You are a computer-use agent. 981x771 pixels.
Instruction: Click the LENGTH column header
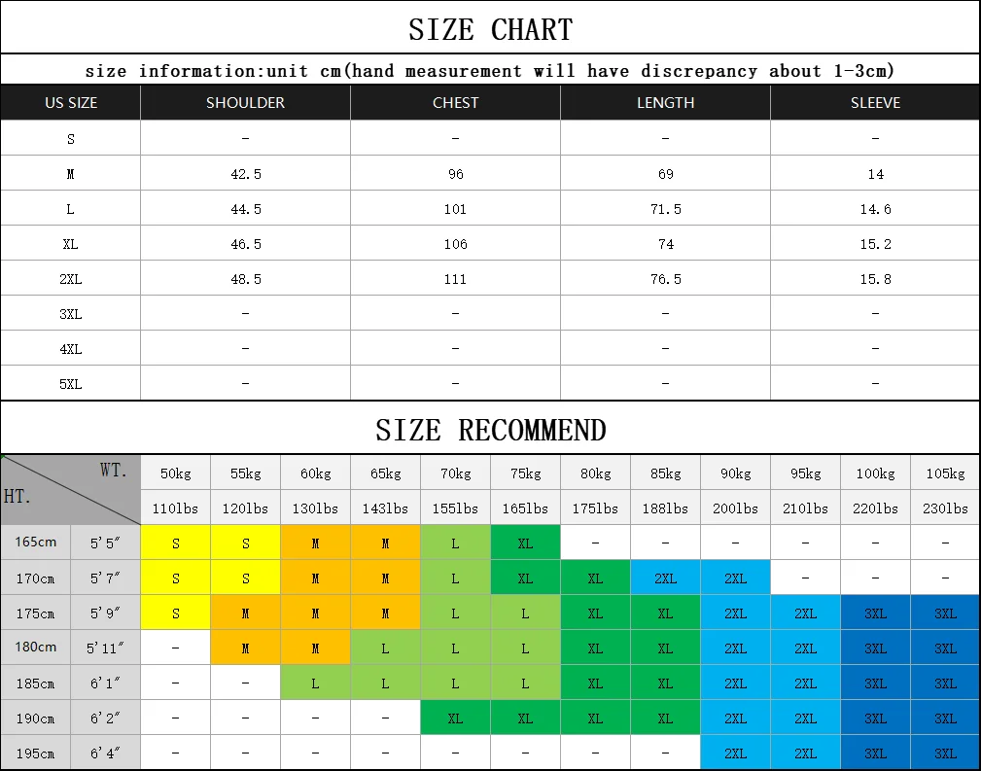tap(666, 103)
